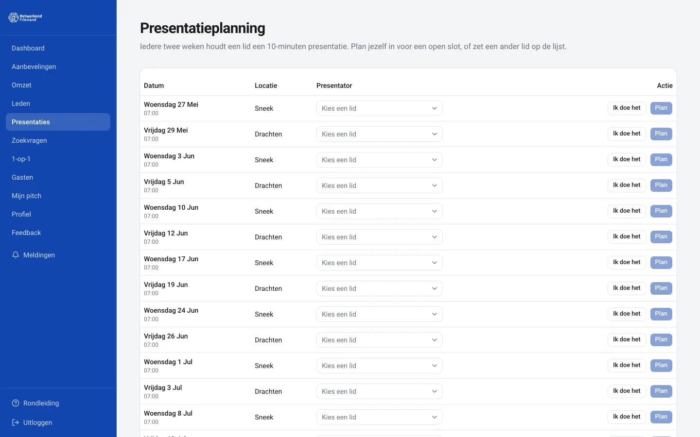This screenshot has width=700, height=437.
Task: Click Ik doe het for Woensdag 1 Jul
Action: point(627,365)
